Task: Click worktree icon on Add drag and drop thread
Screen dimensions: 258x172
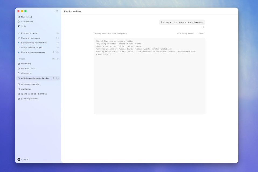Action: 53,78
